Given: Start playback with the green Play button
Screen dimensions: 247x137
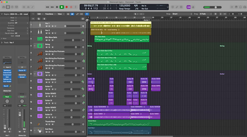Looking at the screenshot, I should [x=62, y=7].
